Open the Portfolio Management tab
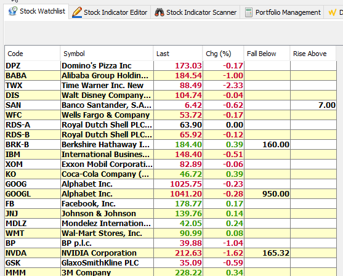The image size is (343, 276). pyautogui.click(x=282, y=12)
